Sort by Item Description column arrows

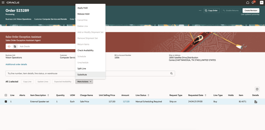pyautogui.click(x=48, y=95)
